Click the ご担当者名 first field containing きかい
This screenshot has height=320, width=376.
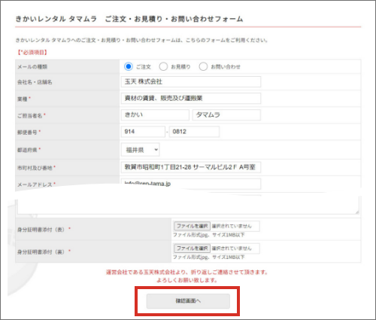pyautogui.click(x=155, y=114)
